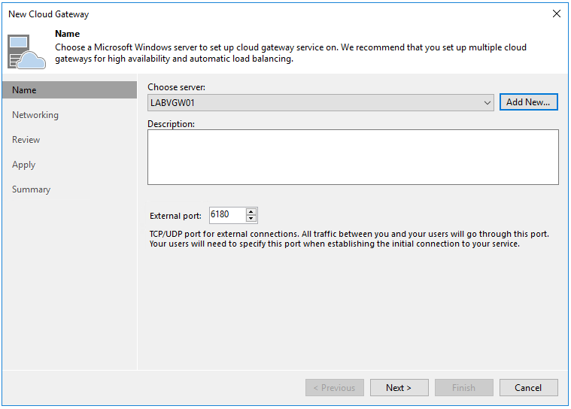The width and height of the screenshot is (571, 409).
Task: Click the < Previous button
Action: (334, 388)
